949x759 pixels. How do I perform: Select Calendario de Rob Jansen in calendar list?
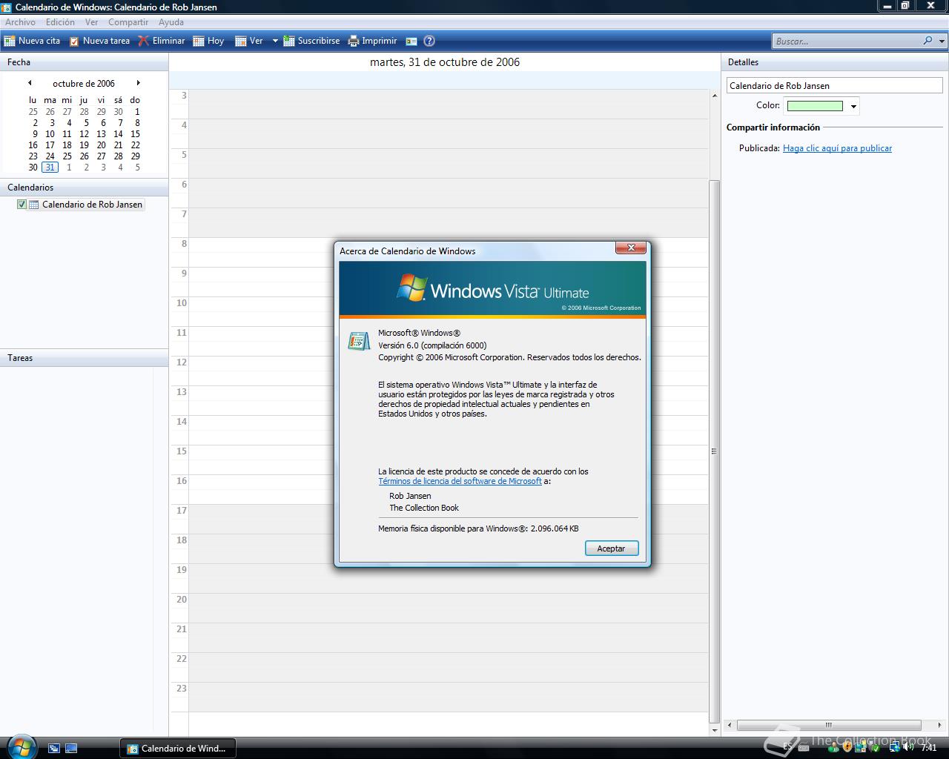click(92, 205)
